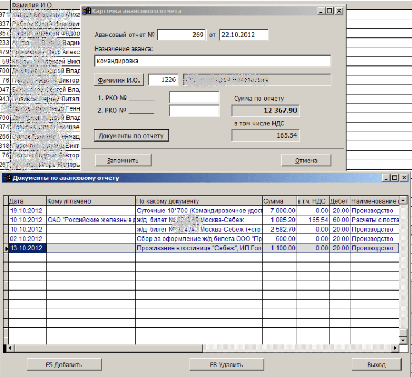Image resolution: width=412 pixels, height=377 pixels.
Task: Click the Документы по авансовому отчету title icon
Action: tap(7, 178)
